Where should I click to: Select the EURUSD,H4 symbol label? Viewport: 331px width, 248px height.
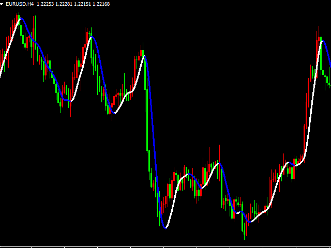point(20,4)
